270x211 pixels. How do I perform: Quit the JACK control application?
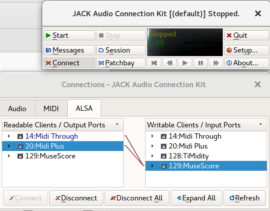click(247, 35)
